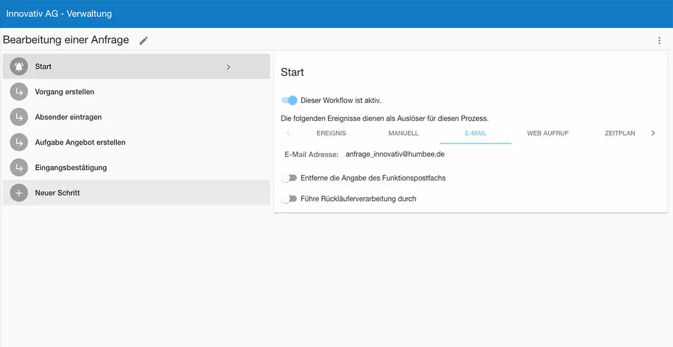
Task: Disable the 'Dieser Workflow ist aktiv' switch
Action: (x=288, y=100)
